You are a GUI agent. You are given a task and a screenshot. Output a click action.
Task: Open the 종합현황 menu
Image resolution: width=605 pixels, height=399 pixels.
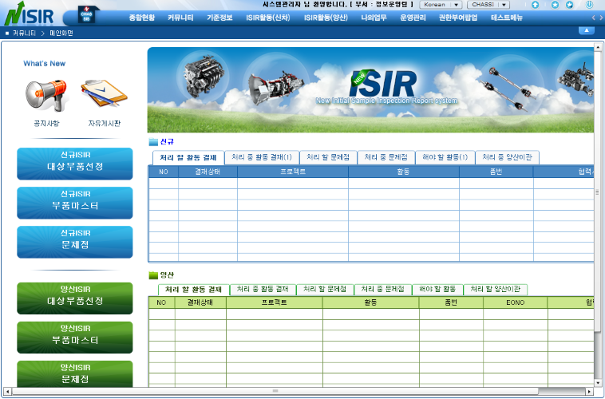[x=142, y=18]
